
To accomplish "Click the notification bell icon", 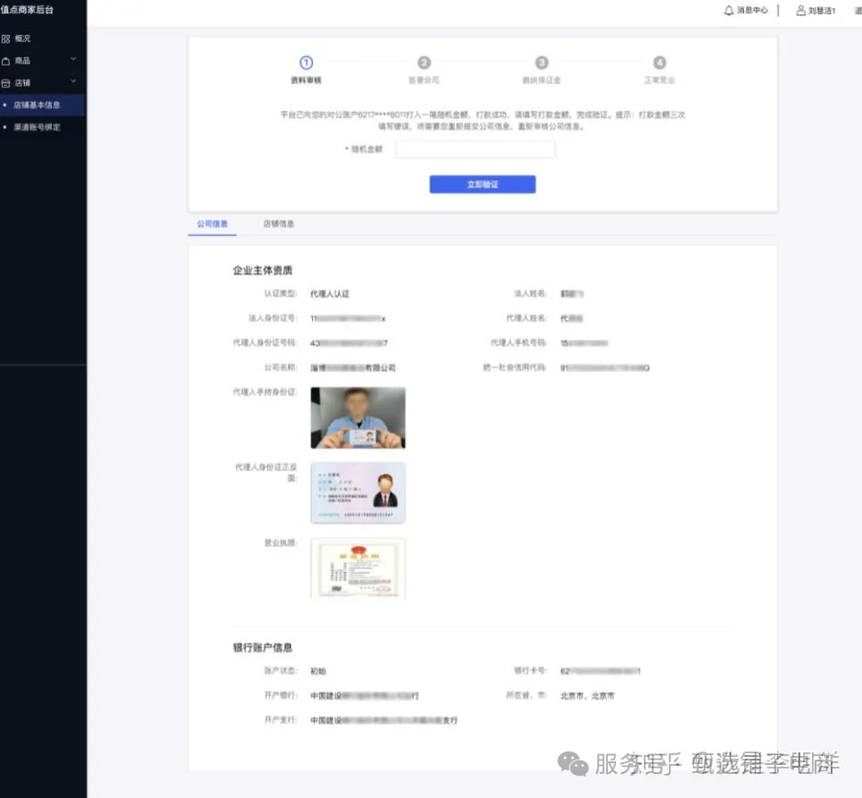I will (729, 10).
